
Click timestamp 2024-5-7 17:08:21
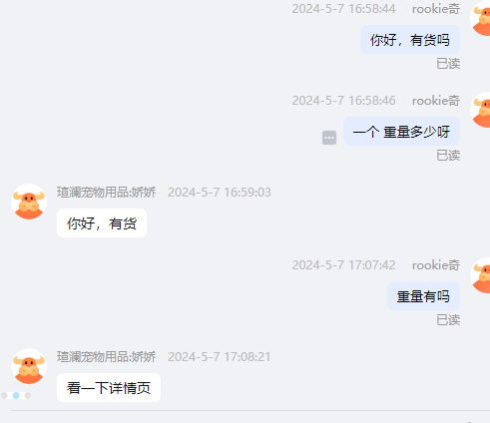click(220, 357)
